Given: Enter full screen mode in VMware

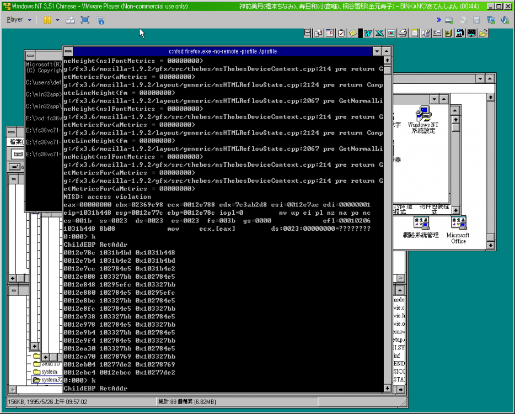Looking at the screenshot, I should [85, 19].
